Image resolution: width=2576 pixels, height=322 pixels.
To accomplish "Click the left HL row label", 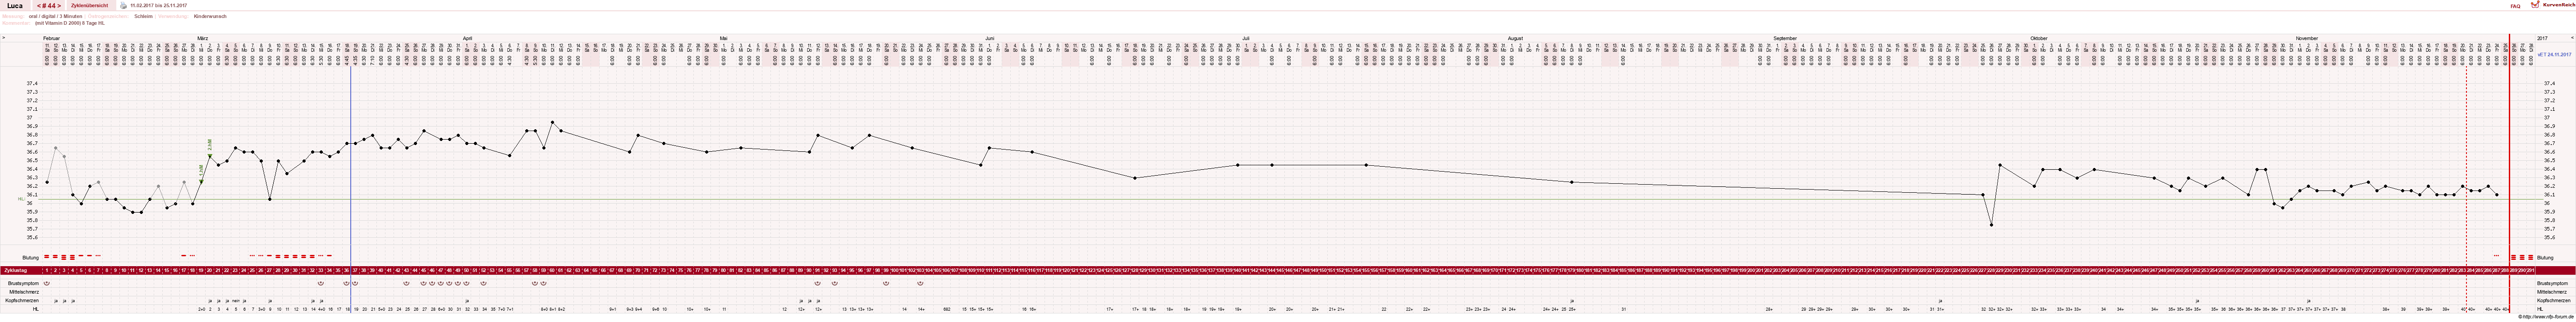I will point(36,309).
